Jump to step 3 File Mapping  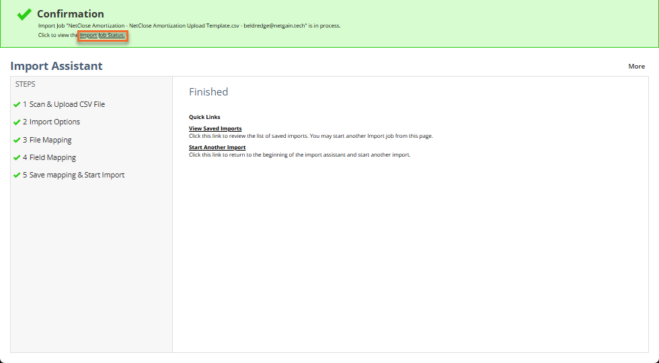[x=47, y=140]
